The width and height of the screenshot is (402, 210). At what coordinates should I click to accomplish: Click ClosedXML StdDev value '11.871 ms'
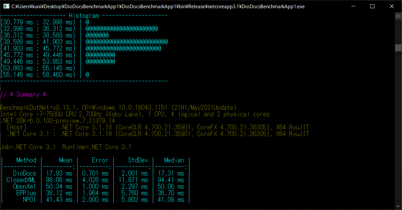click(133, 180)
